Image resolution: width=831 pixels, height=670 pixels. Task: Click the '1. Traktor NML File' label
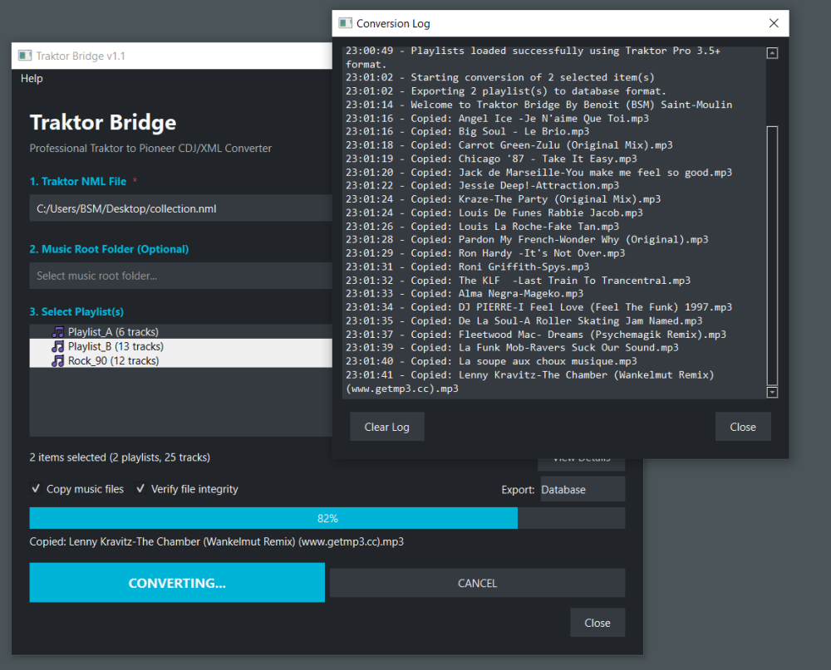coord(78,181)
